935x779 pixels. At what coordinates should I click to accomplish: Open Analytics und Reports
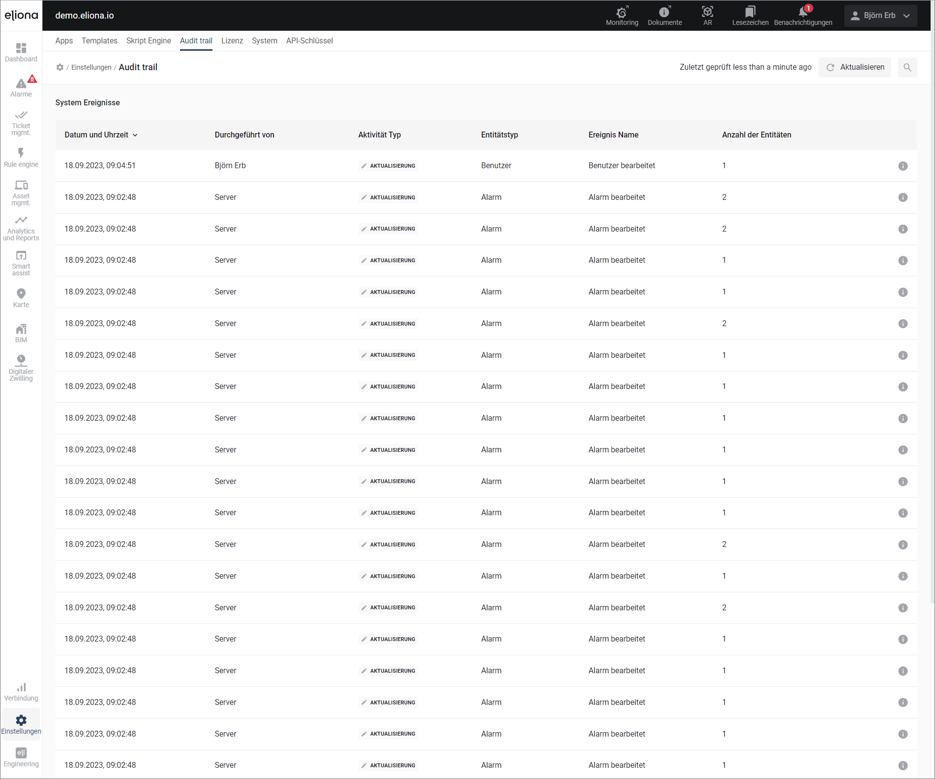pos(21,228)
